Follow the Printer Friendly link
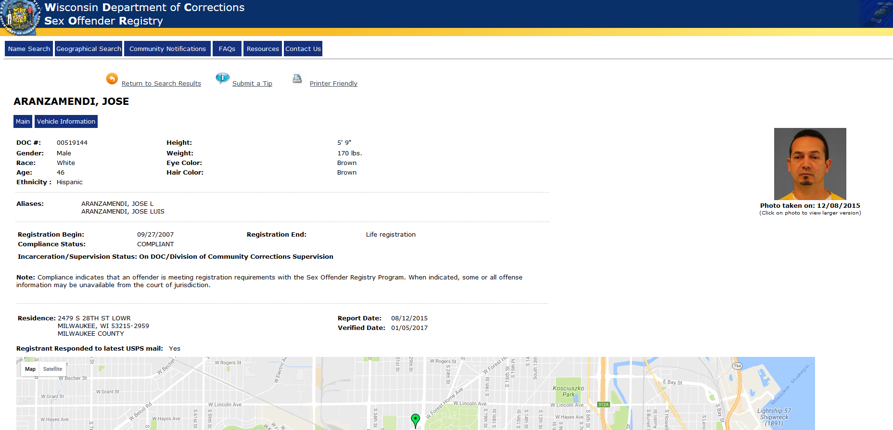Image resolution: width=893 pixels, height=430 pixels. click(x=333, y=84)
